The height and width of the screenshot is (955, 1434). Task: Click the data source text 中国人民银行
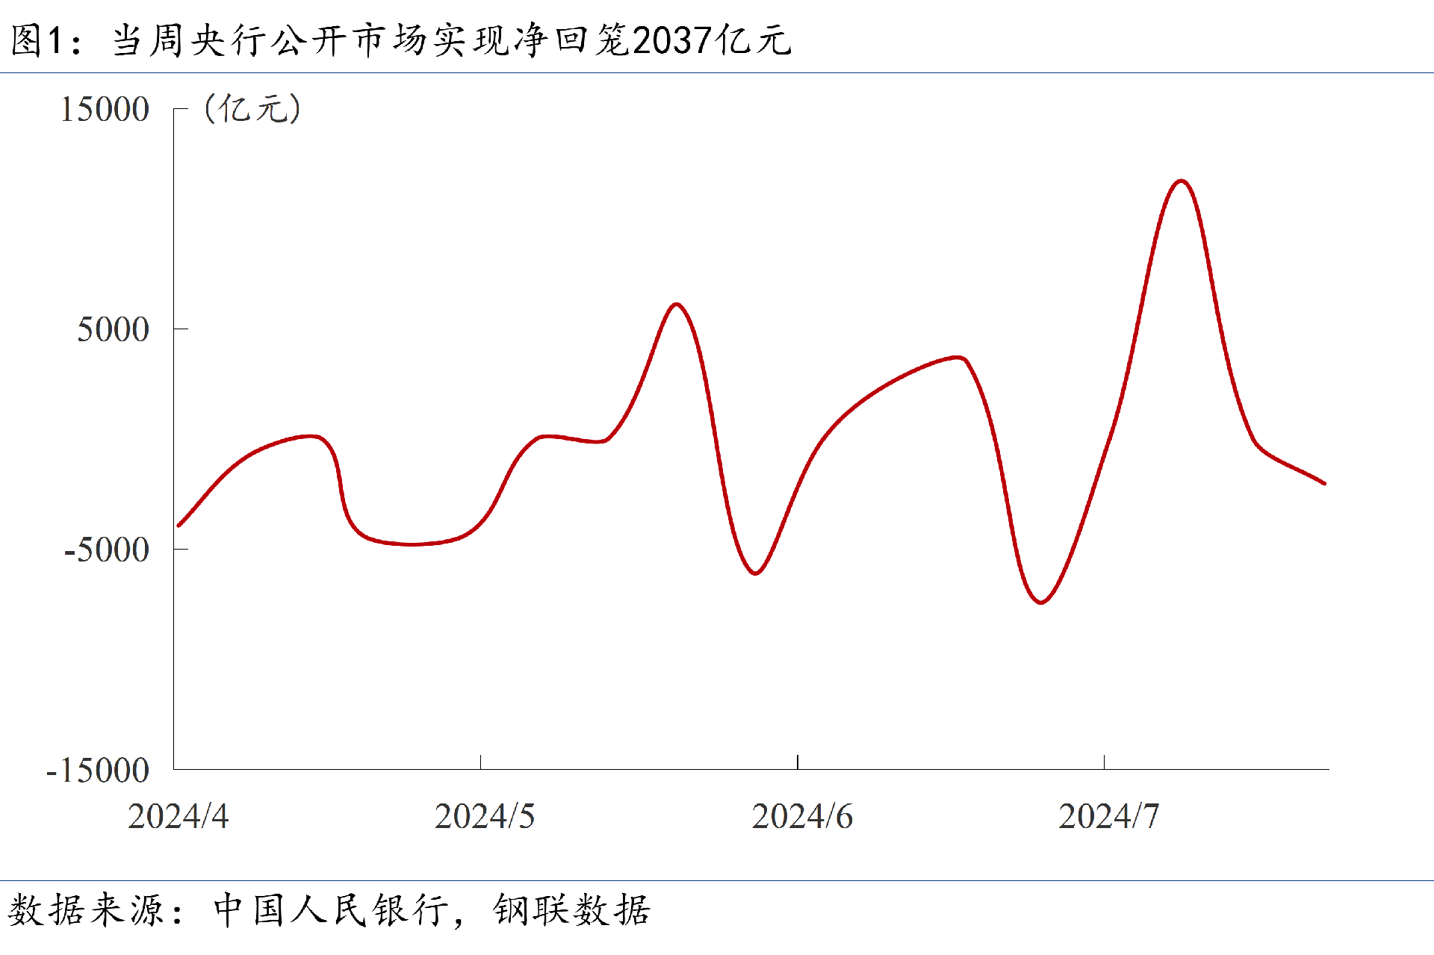point(332,910)
